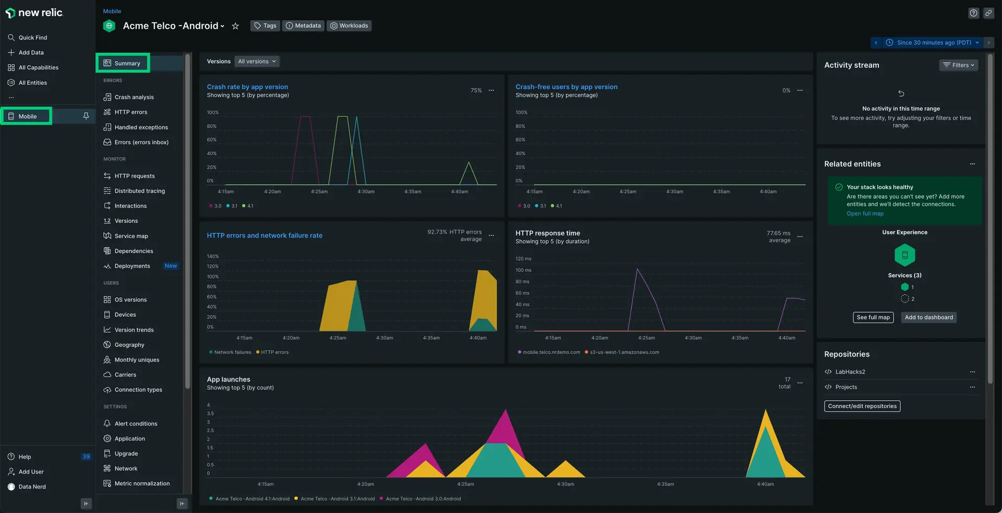The height and width of the screenshot is (513, 1002).
Task: View the Service map
Action: pyautogui.click(x=131, y=236)
